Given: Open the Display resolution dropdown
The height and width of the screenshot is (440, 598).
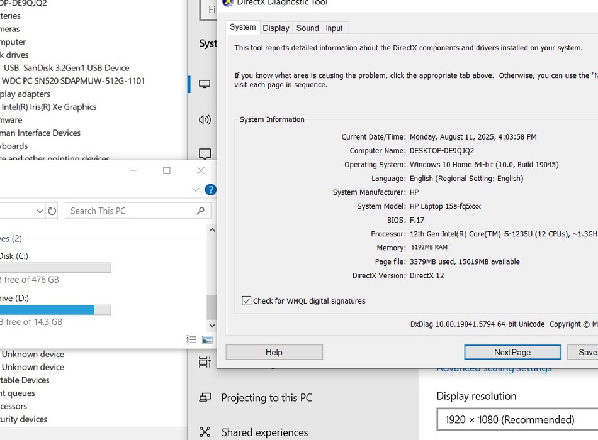Looking at the screenshot, I should pyautogui.click(x=516, y=419).
